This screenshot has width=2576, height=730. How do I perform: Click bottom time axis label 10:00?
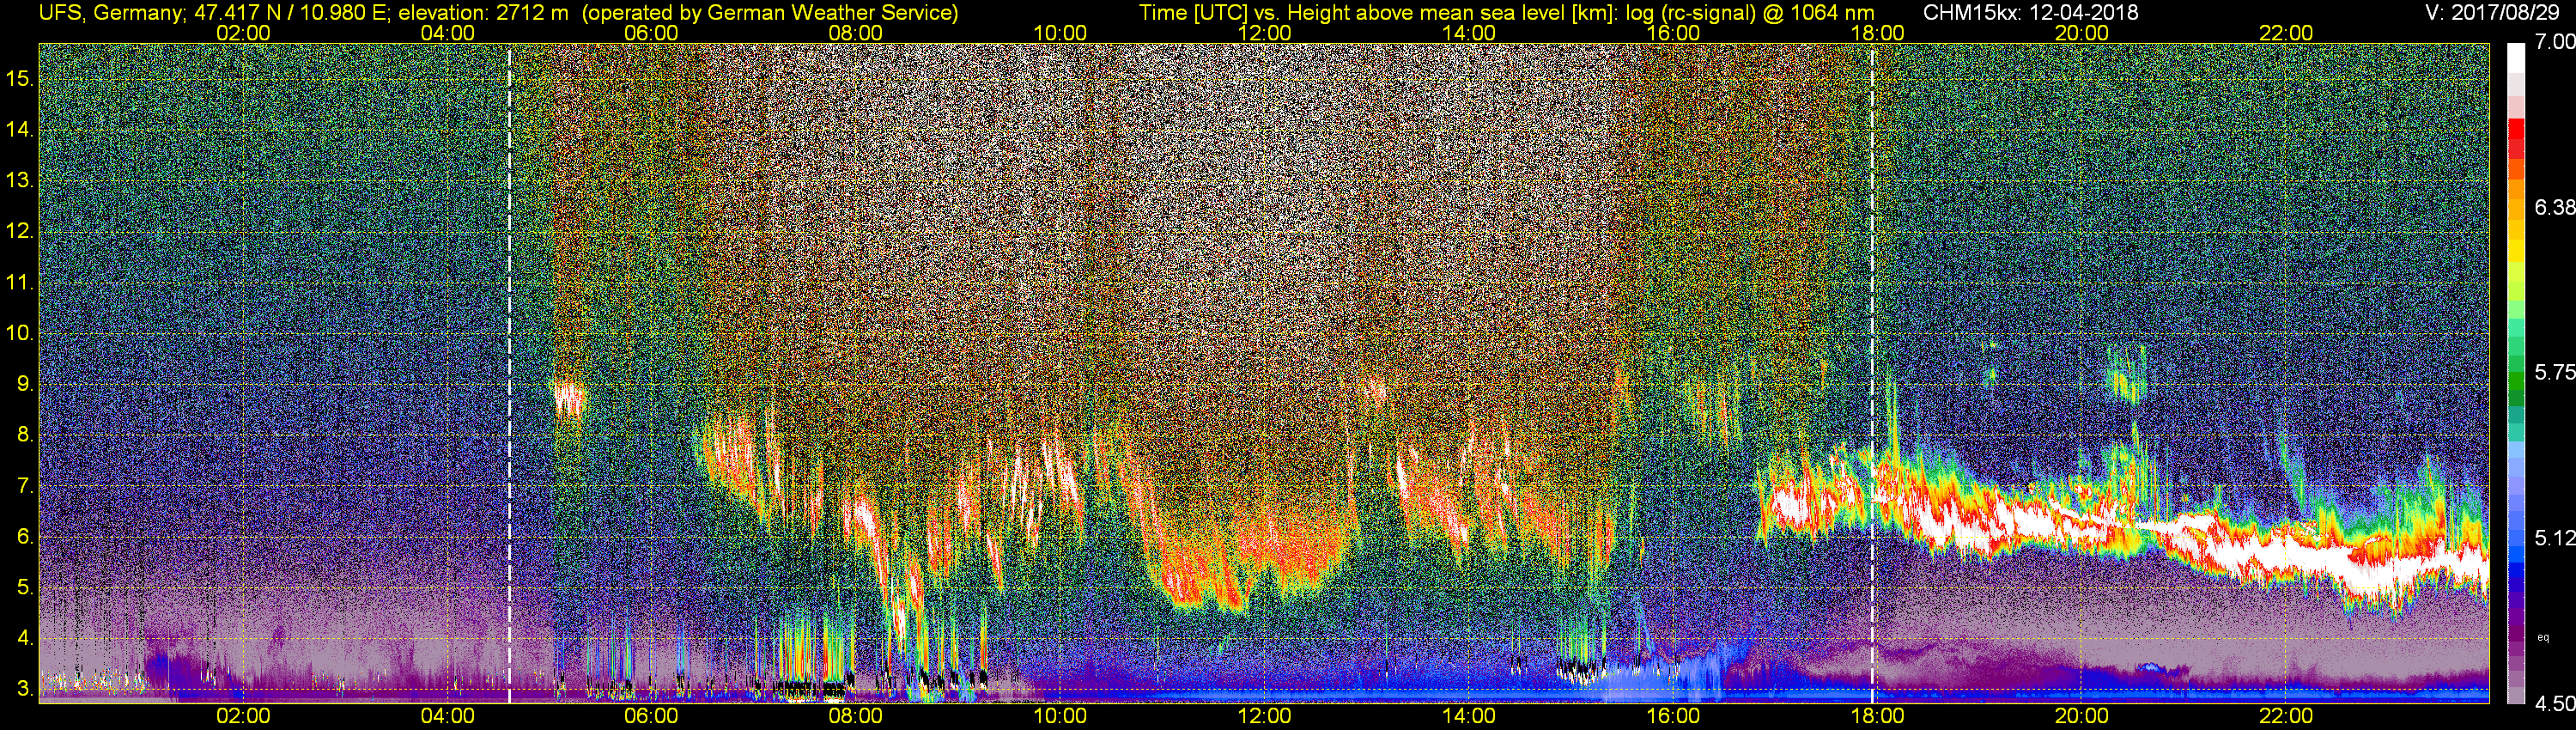coord(1060,716)
